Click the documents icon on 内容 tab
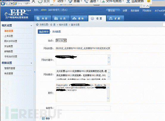This screenshot has height=121, width=165. click(x=38, y=18)
